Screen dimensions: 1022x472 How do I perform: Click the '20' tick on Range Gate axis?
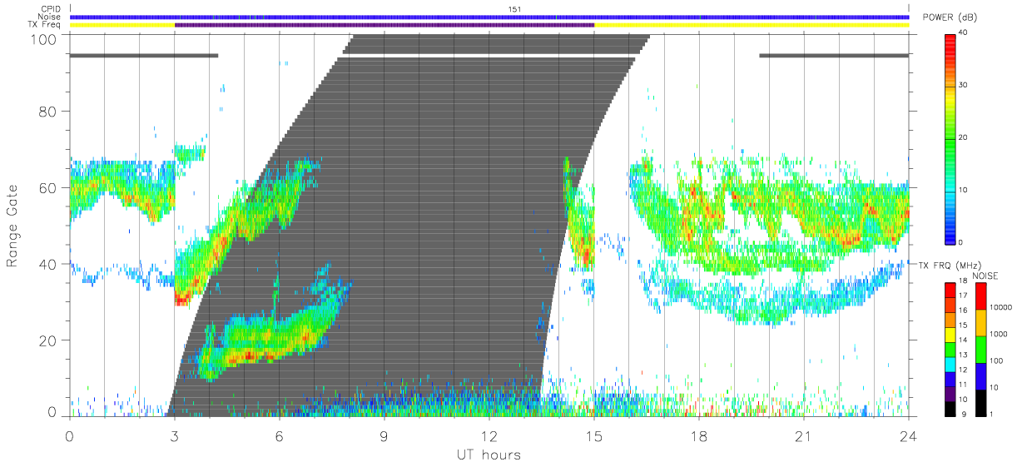[x=49, y=340]
